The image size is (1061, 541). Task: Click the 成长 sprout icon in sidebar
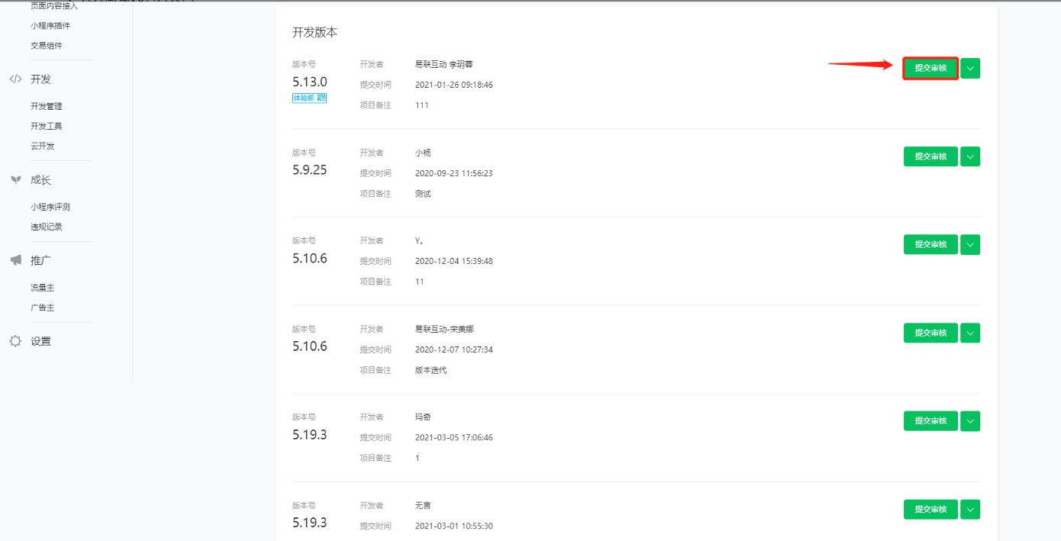pyautogui.click(x=15, y=180)
